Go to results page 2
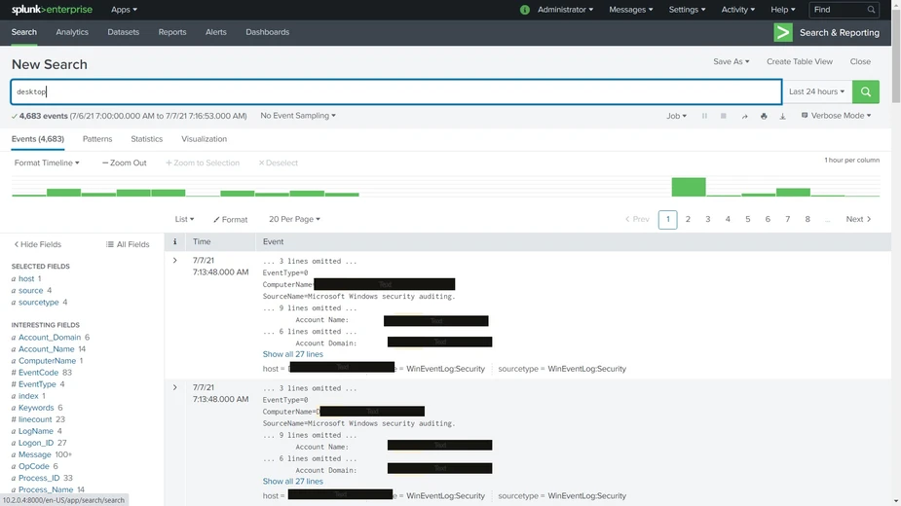 click(688, 219)
